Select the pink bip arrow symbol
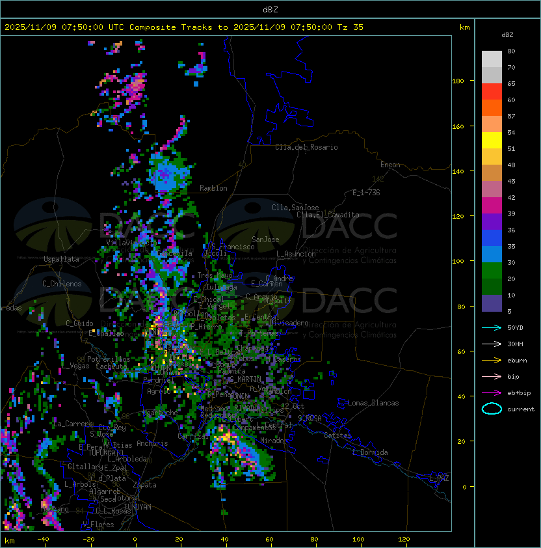Screen dimensions: 541x548 (x=492, y=376)
